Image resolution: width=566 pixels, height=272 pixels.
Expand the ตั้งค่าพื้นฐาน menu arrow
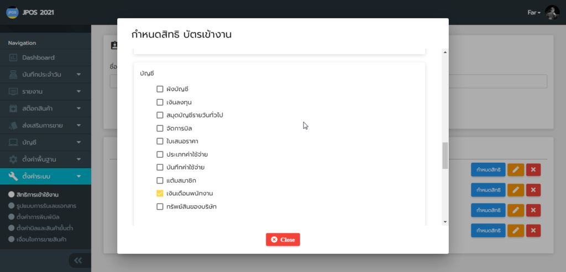click(78, 159)
